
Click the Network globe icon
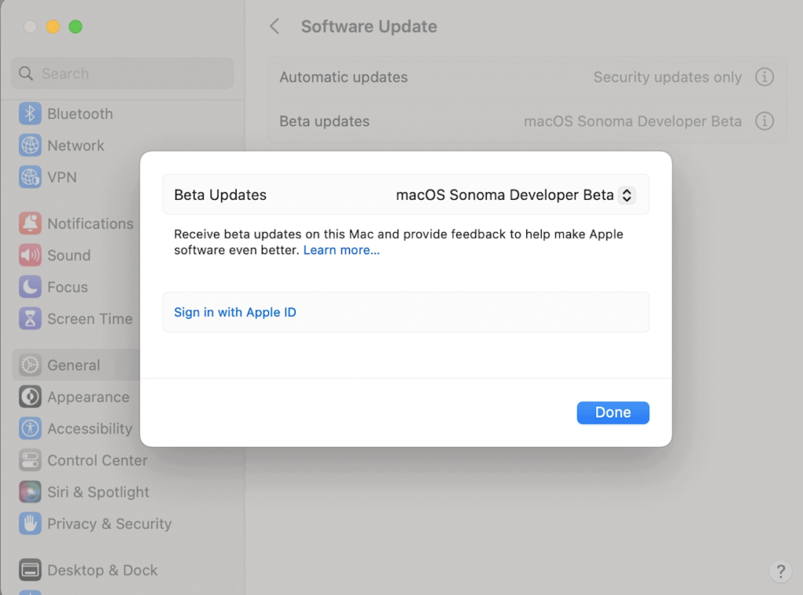(x=30, y=146)
